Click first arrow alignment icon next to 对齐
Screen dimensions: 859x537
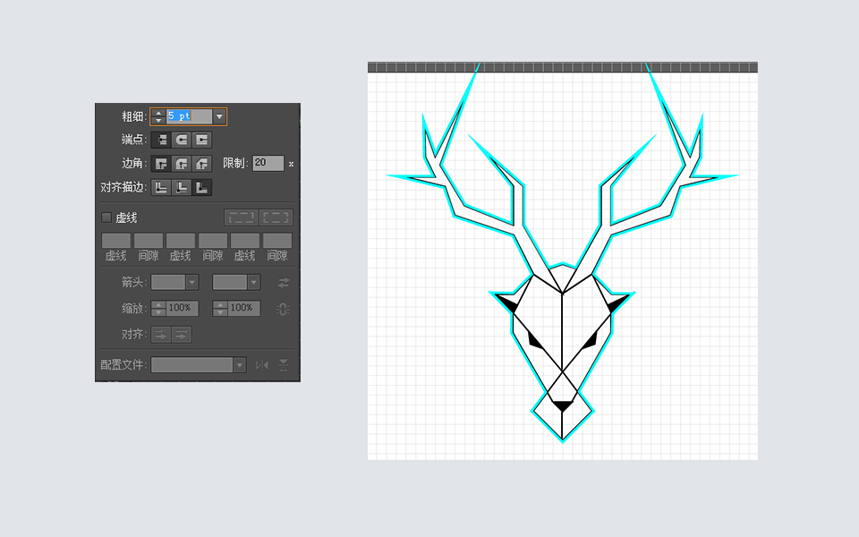tap(161, 334)
